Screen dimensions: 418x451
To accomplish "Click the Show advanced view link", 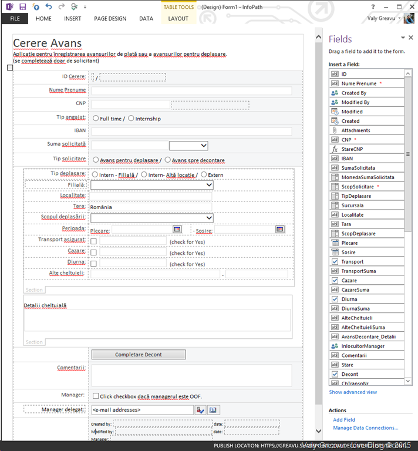I will coord(353,392).
